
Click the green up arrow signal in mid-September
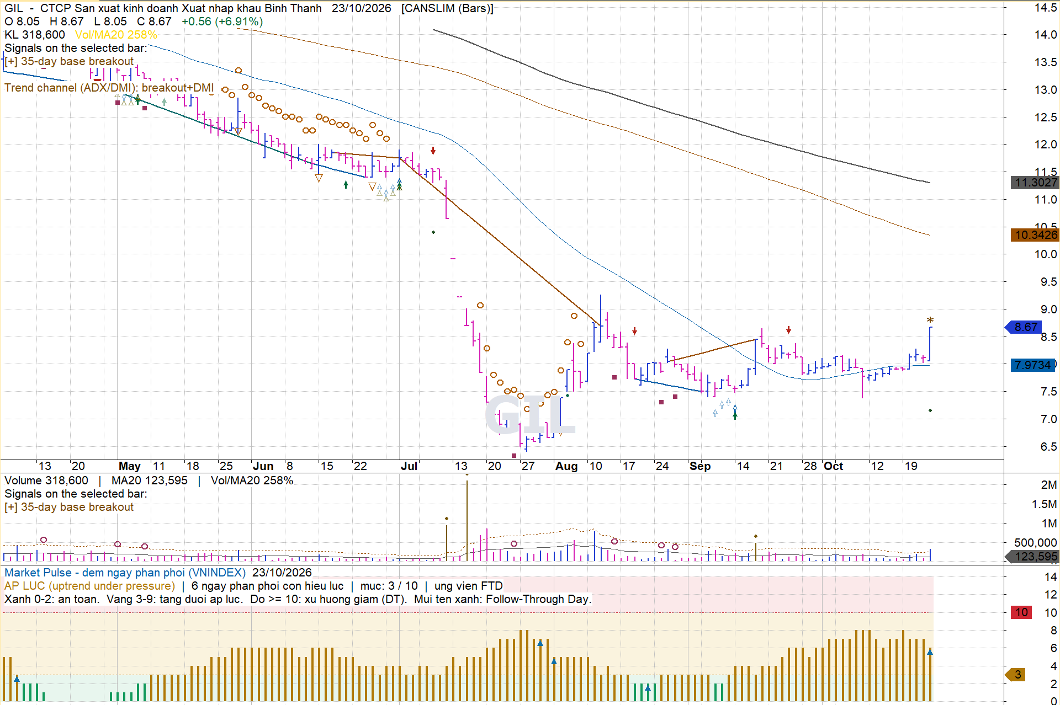pos(735,415)
